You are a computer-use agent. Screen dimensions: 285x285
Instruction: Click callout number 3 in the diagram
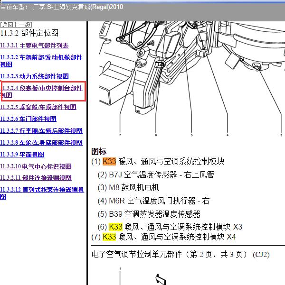coord(281,135)
